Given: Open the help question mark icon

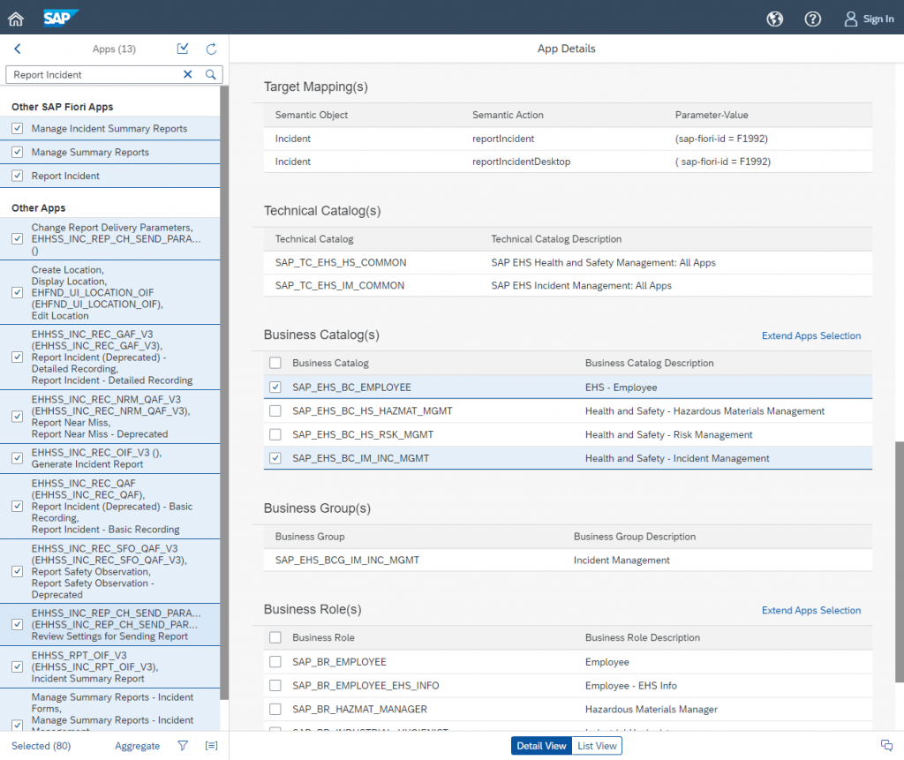Looking at the screenshot, I should [813, 19].
